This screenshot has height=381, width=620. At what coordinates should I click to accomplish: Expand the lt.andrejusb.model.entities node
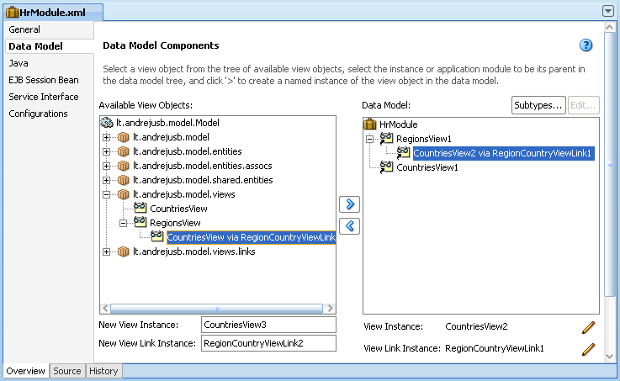(106, 151)
